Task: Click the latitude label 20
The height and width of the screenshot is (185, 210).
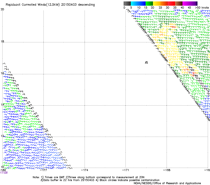Action: click(x=2, y=9)
